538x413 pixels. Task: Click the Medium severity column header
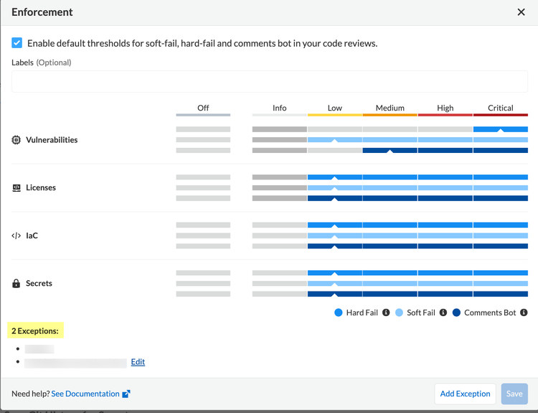(x=390, y=108)
